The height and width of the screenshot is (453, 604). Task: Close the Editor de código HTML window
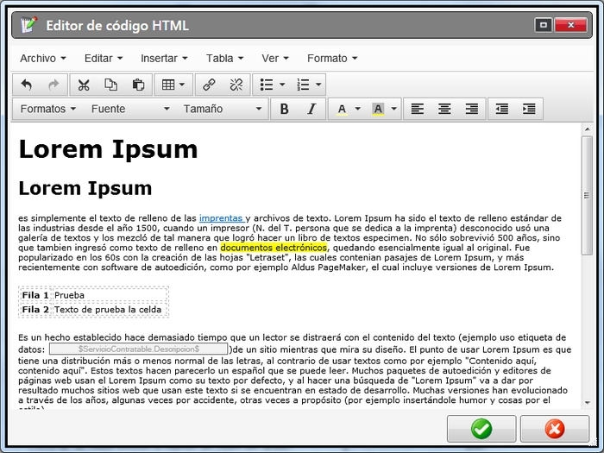[571, 25]
